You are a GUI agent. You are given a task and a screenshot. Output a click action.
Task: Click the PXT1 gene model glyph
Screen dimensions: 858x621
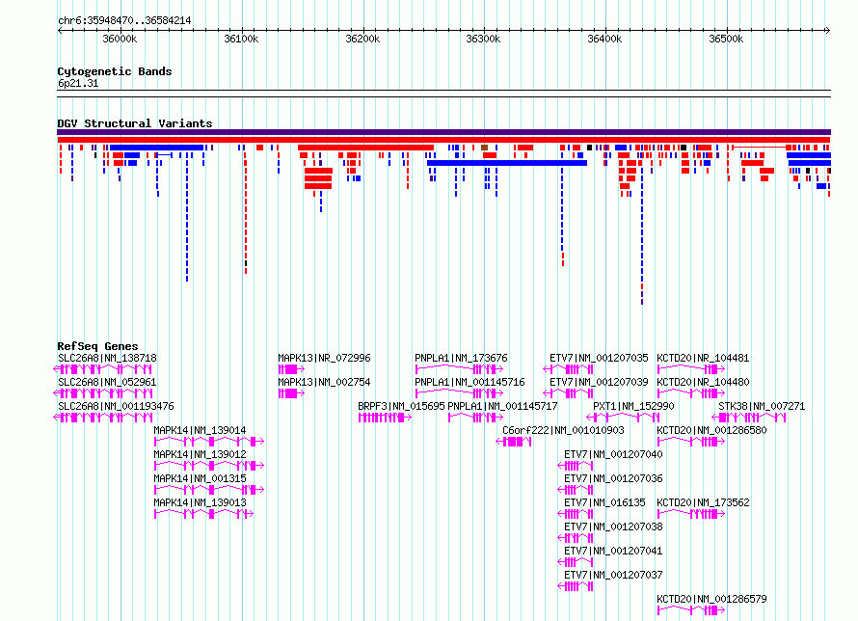[x=623, y=418]
